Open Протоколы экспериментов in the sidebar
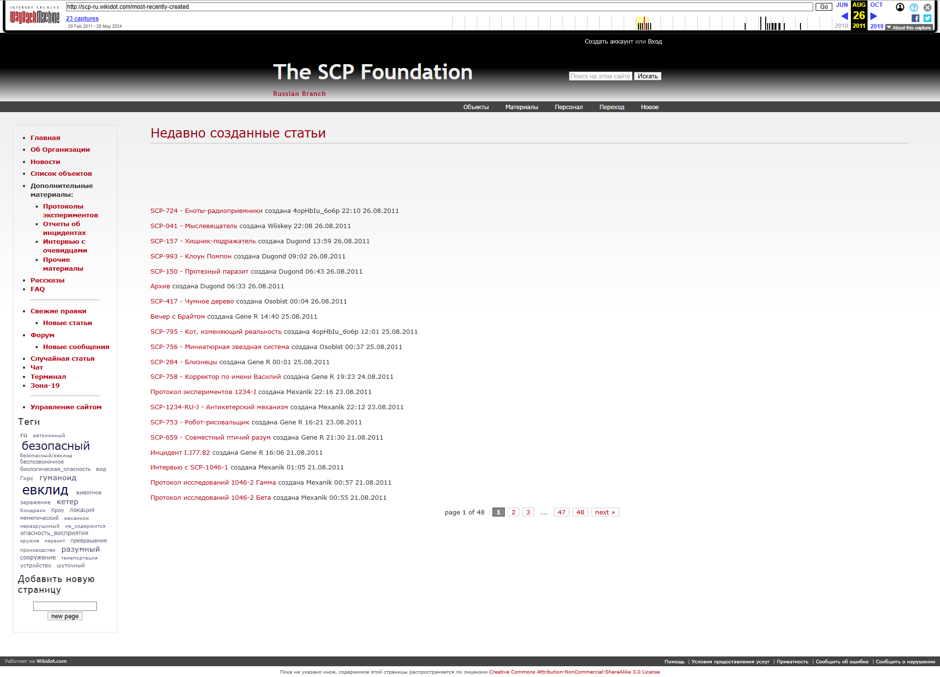The height and width of the screenshot is (677, 940). click(70, 211)
